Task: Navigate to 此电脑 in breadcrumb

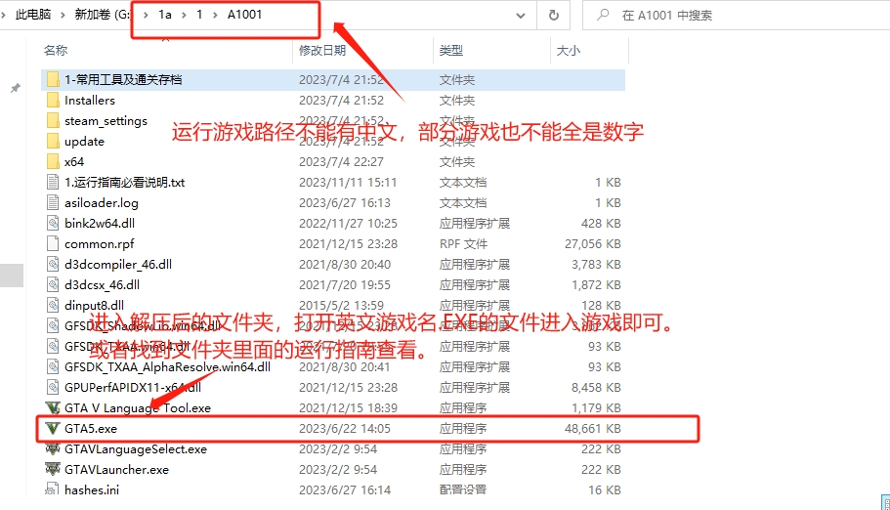Action: click(x=33, y=15)
